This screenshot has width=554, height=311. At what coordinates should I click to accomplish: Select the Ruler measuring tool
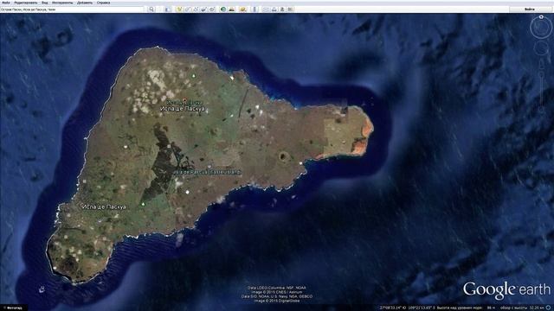click(x=254, y=10)
